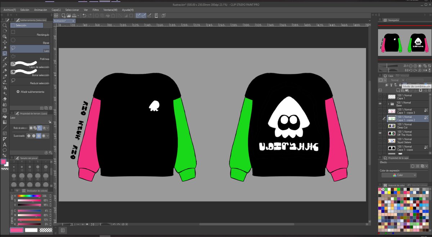Open the Modo de selección dropdown arrow

48,128
